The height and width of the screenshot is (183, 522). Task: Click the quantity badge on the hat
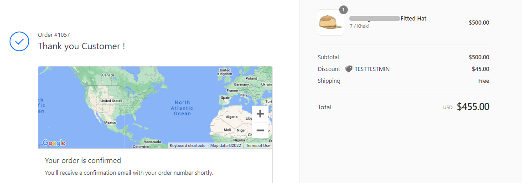343,10
